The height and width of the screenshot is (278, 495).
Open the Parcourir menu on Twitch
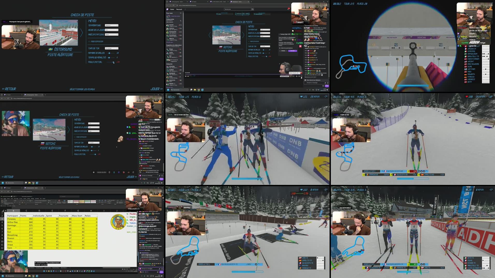click(x=179, y=9)
